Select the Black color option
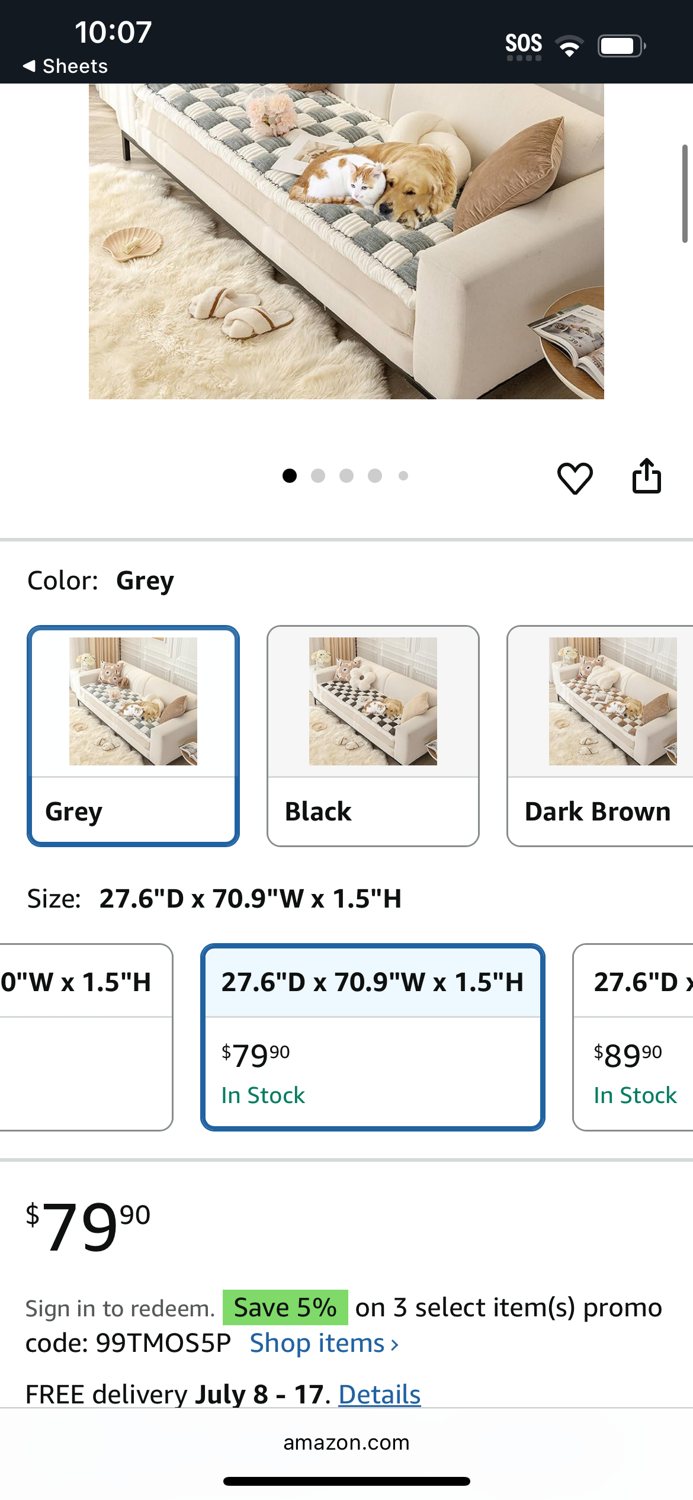The image size is (693, 1500). 373,736
